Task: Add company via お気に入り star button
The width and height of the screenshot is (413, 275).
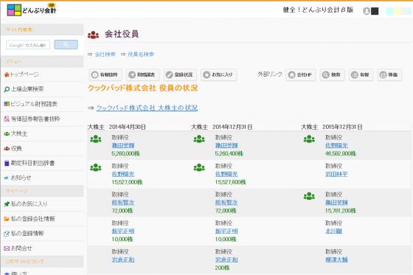Action: point(218,74)
